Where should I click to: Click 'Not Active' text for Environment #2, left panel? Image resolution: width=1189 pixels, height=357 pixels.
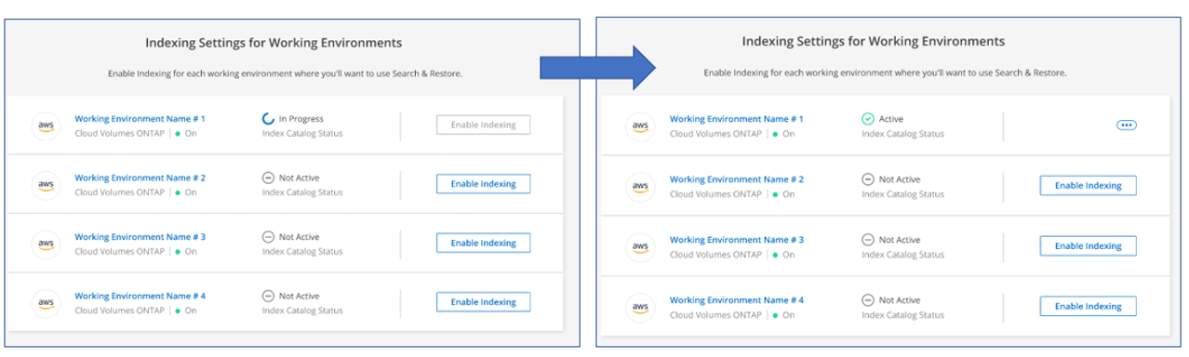[300, 178]
